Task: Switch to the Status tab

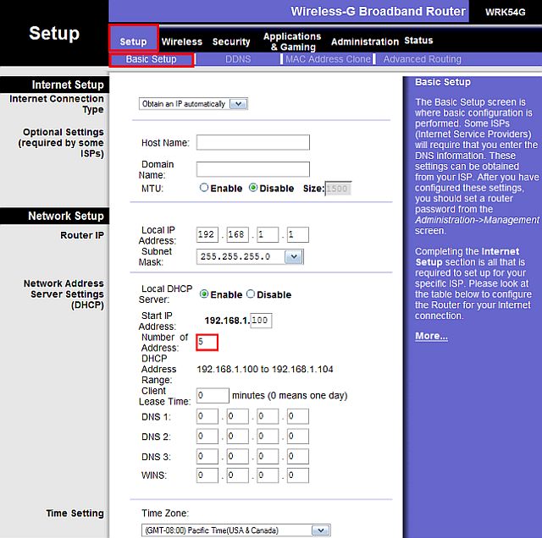Action: point(418,41)
